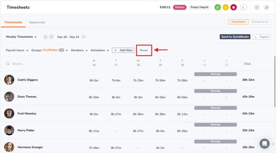The width and height of the screenshot is (276, 153).
Task: Click the Sep 16 - Sep 22 date range
Action: pos(68,37)
